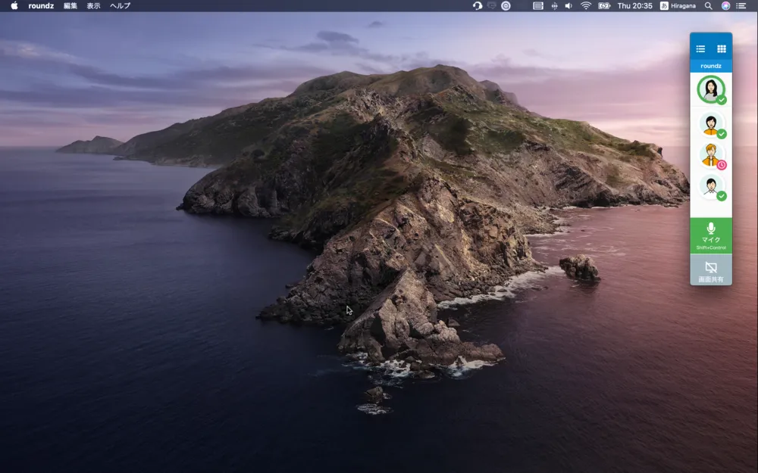758x473 pixels.
Task: Open Notification Center list icon
Action: (x=741, y=6)
